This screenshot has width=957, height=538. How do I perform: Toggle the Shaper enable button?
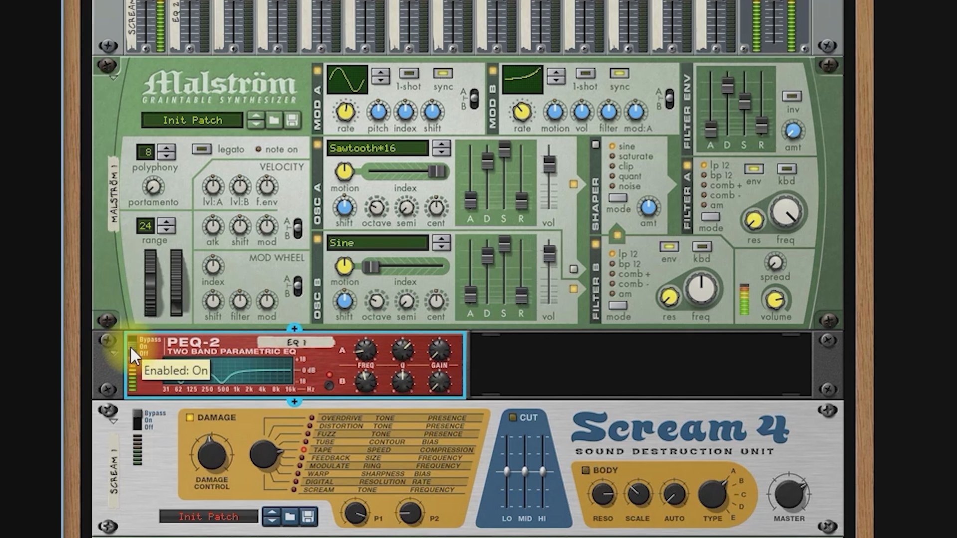point(595,144)
